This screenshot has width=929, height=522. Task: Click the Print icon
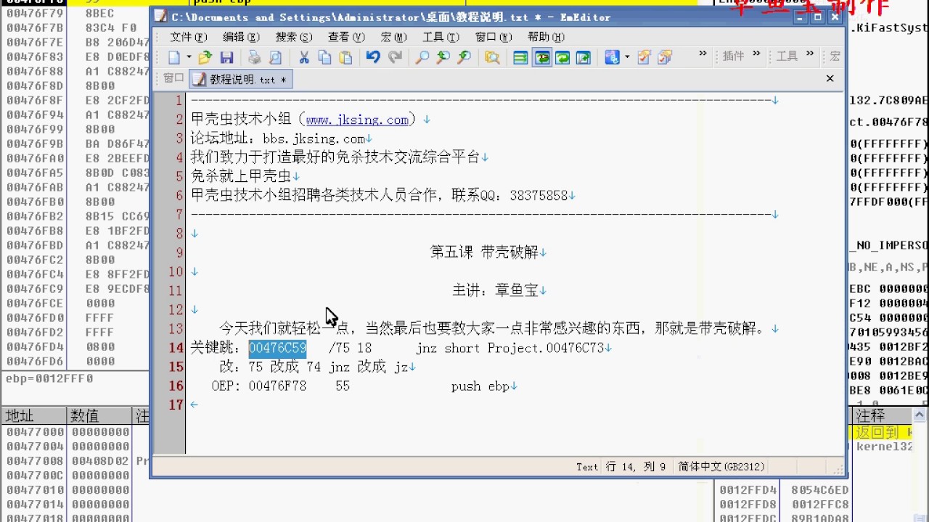(x=254, y=57)
